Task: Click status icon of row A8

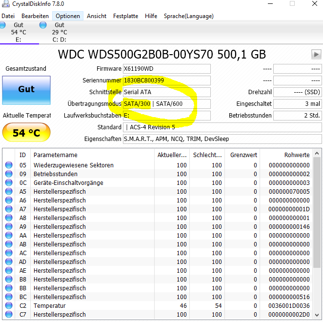Action: point(9,218)
